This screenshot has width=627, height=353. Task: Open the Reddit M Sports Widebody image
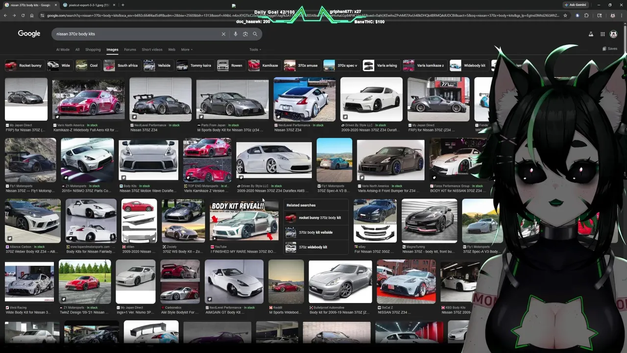pos(286,282)
